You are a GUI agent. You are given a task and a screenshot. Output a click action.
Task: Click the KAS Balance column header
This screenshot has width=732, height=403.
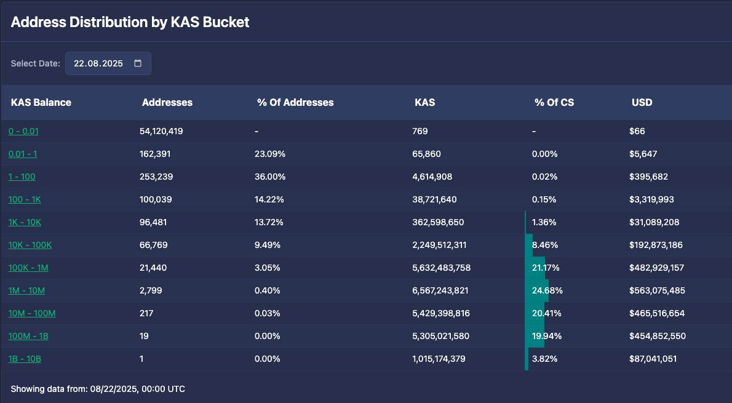(x=41, y=102)
